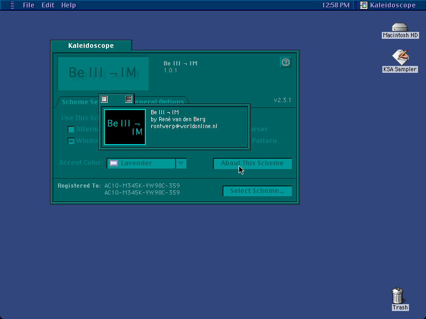Open the Edit menu
The height and width of the screenshot is (319, 426).
pos(48,5)
